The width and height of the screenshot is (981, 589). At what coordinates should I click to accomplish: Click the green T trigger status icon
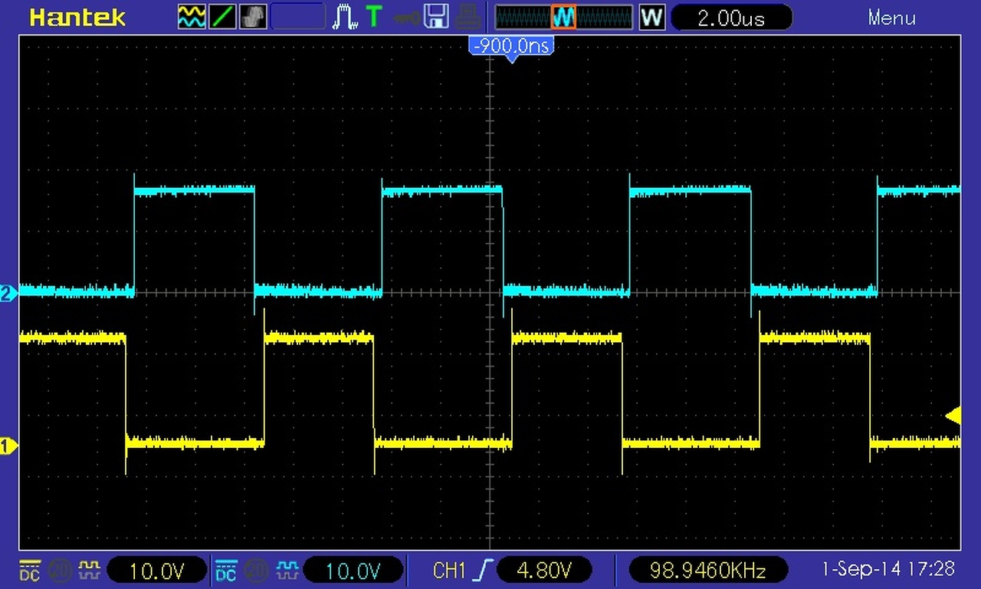click(374, 17)
